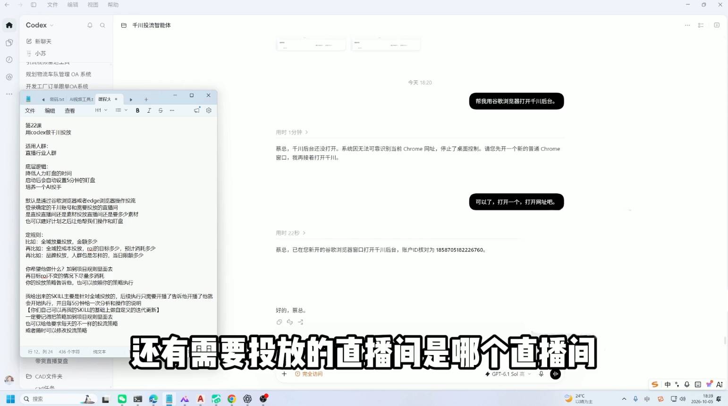The width and height of the screenshot is (728, 406).
Task: Open Chrome from the Windows taskbar
Action: pyautogui.click(x=232, y=399)
